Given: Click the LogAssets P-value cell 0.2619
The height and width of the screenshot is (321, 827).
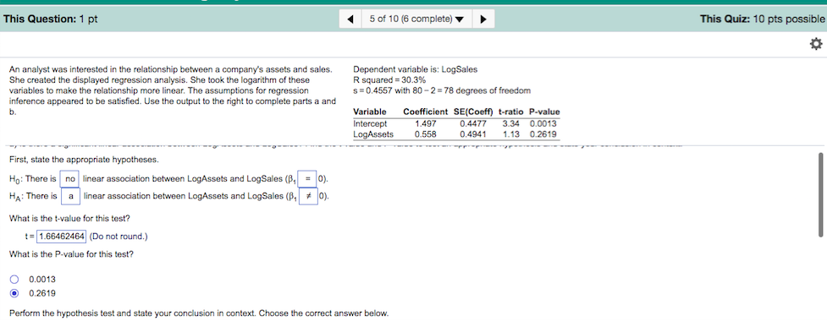Looking at the screenshot, I should coord(544,134).
